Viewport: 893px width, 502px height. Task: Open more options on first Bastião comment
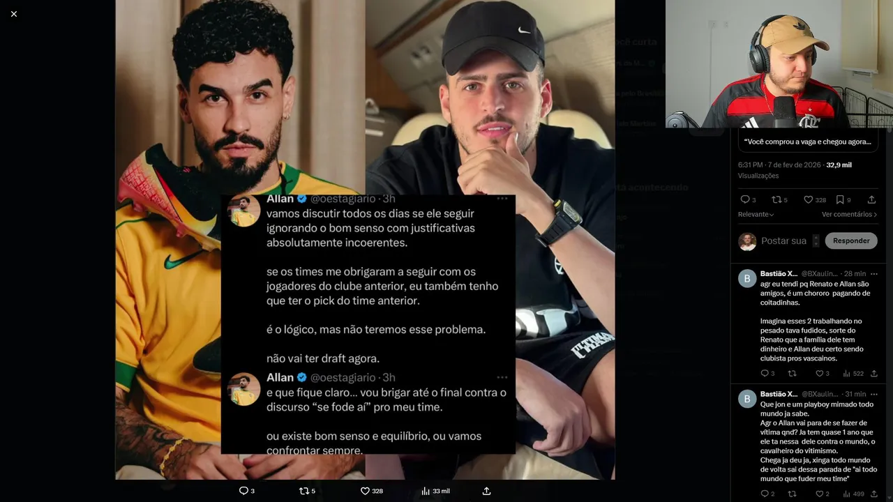(873, 273)
